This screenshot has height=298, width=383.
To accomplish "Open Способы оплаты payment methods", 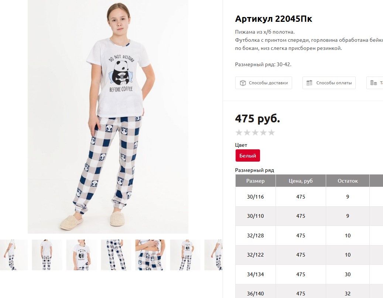I will (329, 83).
